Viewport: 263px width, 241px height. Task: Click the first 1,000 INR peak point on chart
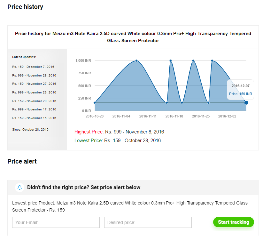(x=136, y=60)
